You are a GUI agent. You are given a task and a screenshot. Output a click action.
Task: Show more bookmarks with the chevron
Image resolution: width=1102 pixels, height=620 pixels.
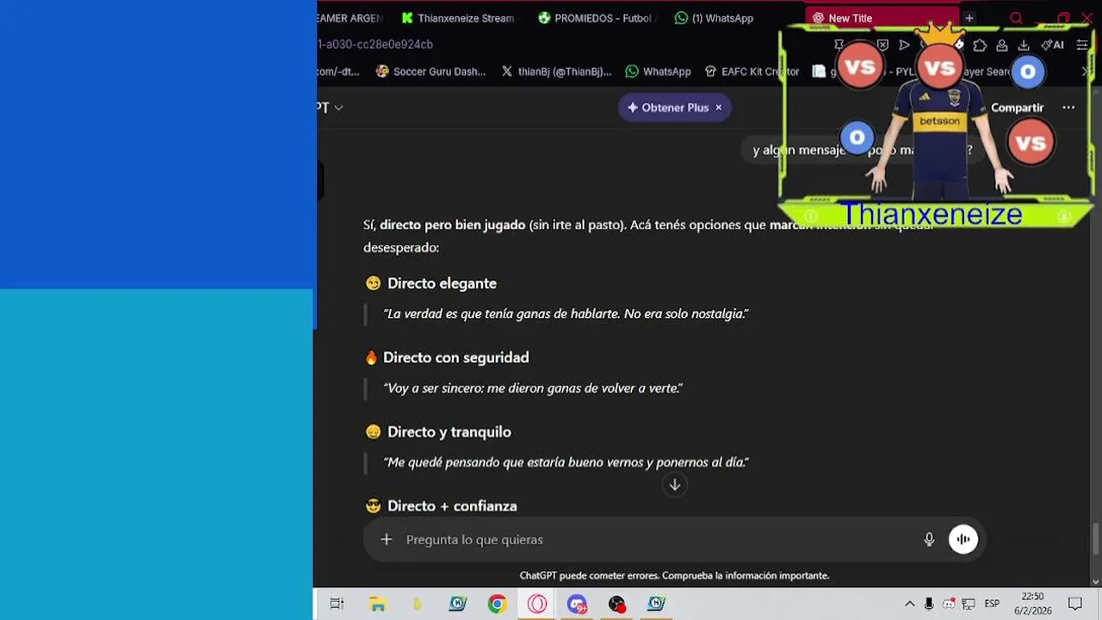pyautogui.click(x=1085, y=71)
